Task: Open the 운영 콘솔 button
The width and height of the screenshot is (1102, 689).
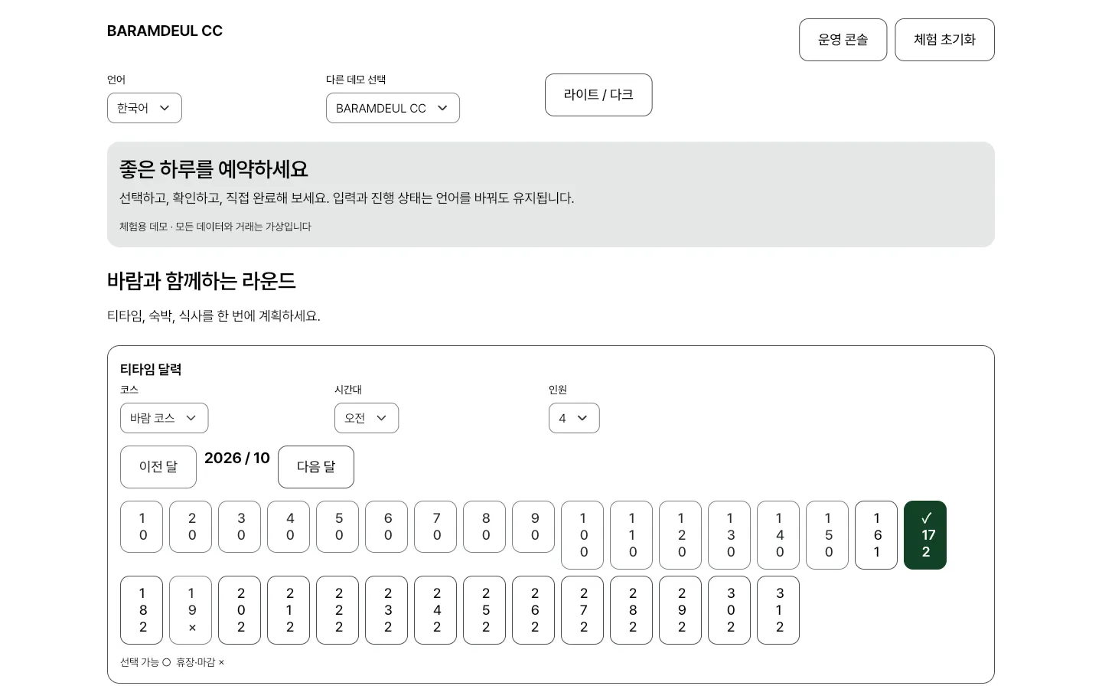Action: [843, 40]
